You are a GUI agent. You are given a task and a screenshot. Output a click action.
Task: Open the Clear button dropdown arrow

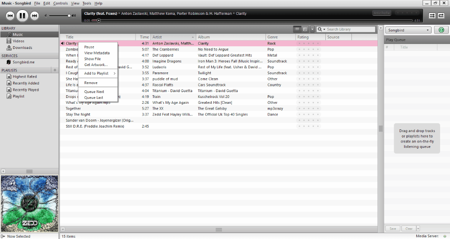pyautogui.click(x=418, y=228)
